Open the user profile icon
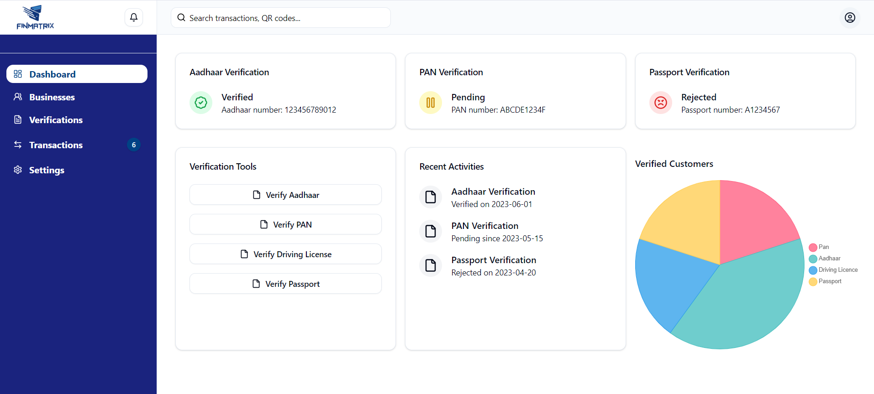The height and width of the screenshot is (394, 874). [x=850, y=17]
